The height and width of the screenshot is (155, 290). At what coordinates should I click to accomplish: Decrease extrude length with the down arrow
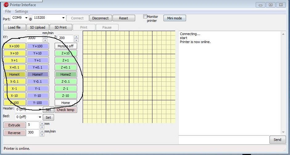42,127
